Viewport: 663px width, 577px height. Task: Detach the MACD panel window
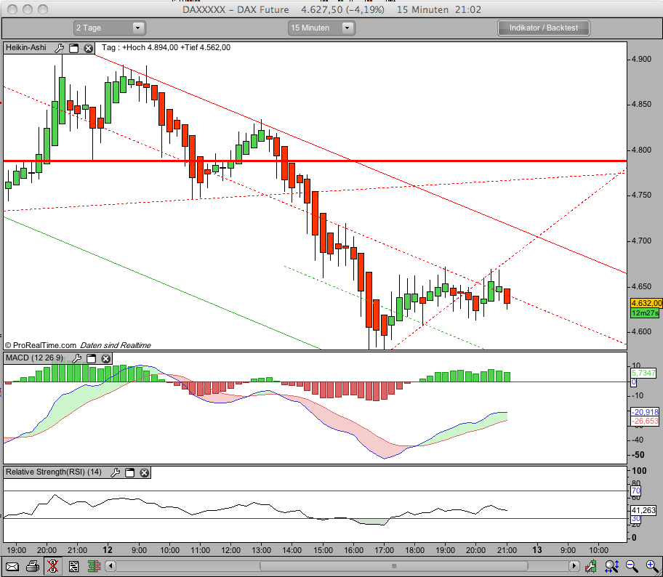click(91, 358)
